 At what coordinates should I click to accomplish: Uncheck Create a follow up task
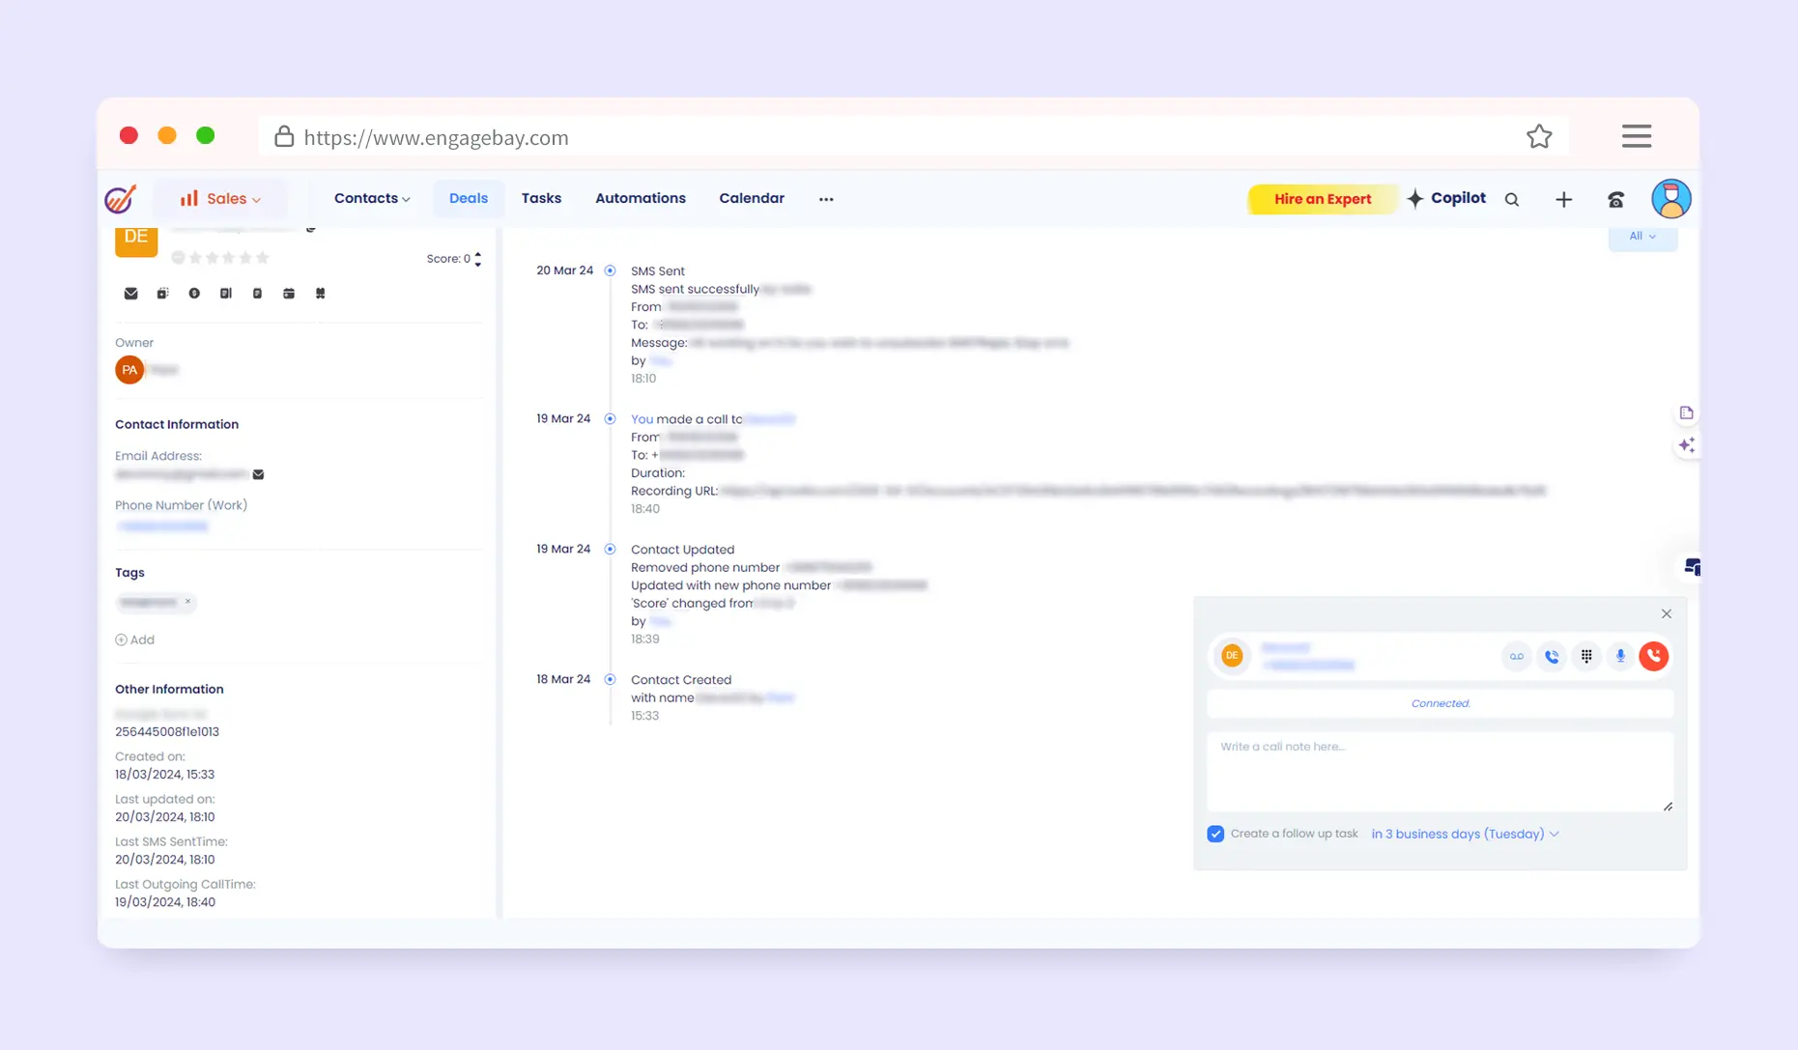[1215, 834]
